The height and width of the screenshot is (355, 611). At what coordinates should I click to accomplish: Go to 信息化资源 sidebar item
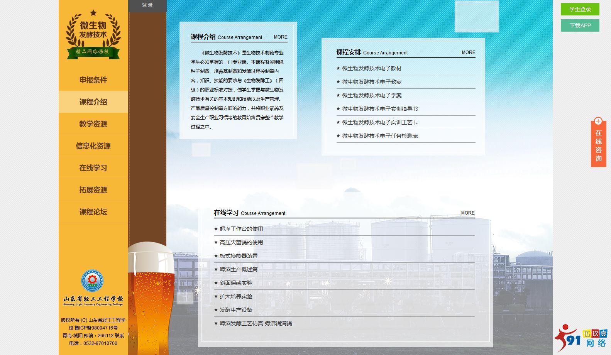93,146
